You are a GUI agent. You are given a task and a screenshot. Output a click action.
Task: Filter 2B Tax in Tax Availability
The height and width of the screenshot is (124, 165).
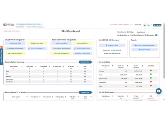click(143, 66)
